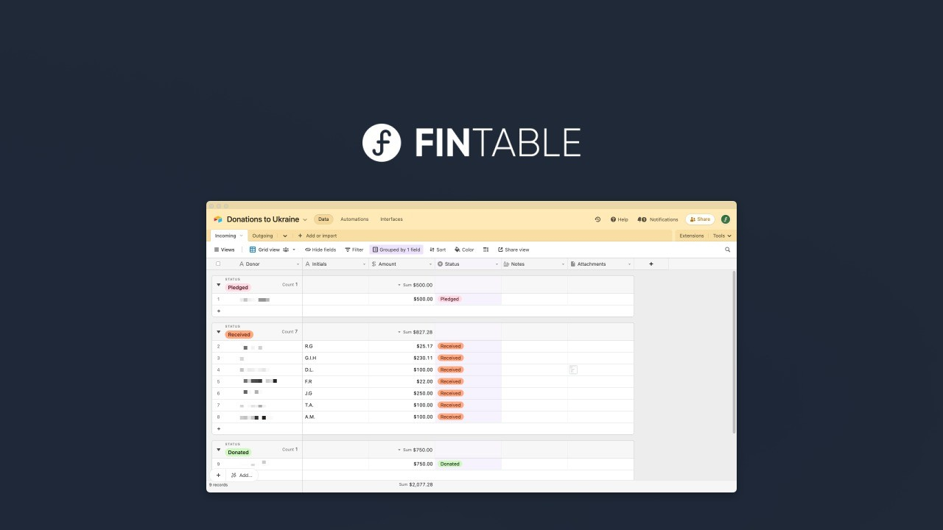Open the row height icon
This screenshot has width=943, height=530.
[x=485, y=250]
